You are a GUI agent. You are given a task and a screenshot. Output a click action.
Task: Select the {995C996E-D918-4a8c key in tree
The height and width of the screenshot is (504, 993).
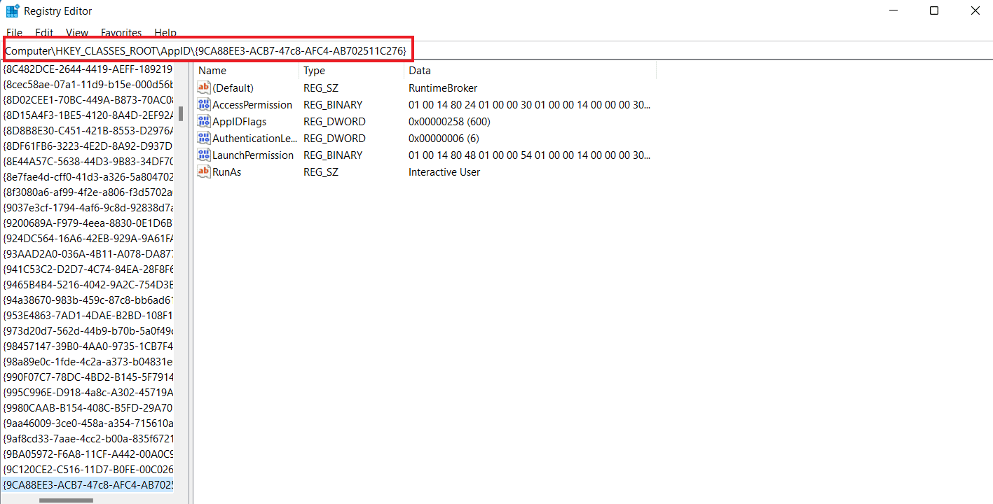88,392
